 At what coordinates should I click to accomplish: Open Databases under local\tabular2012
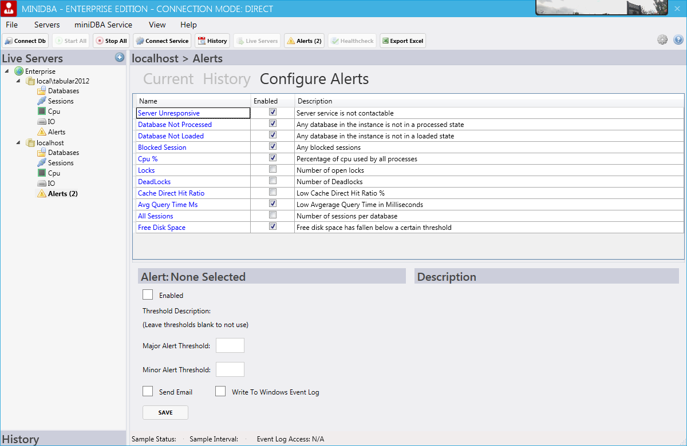click(x=58, y=91)
